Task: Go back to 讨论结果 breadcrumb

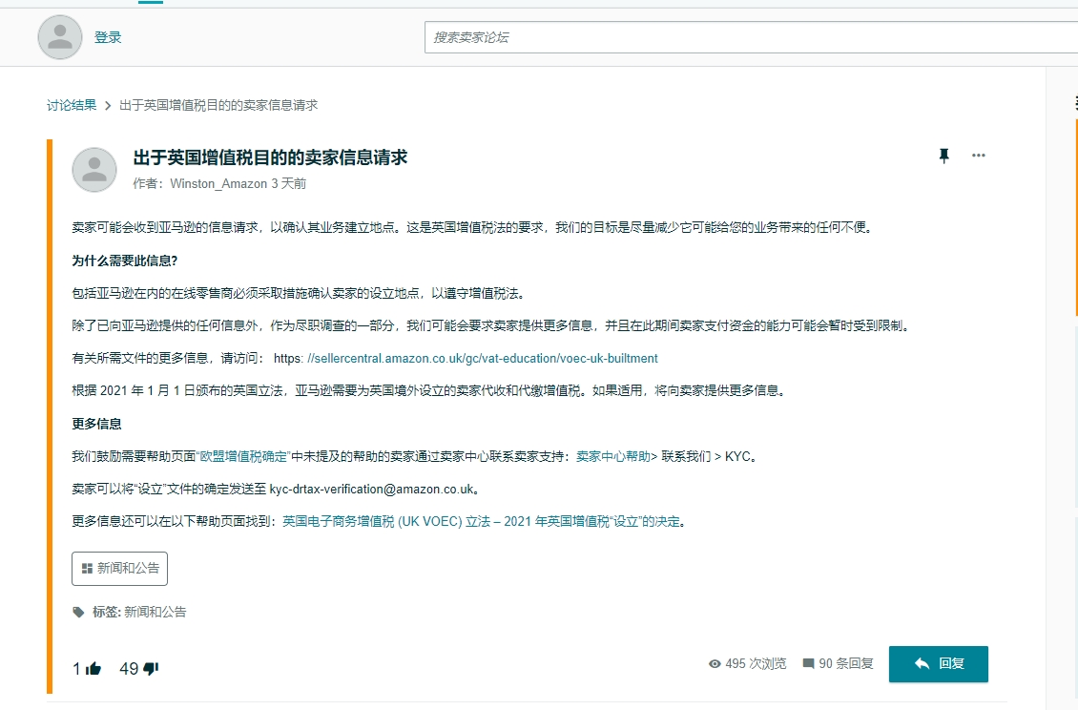Action: (72, 105)
